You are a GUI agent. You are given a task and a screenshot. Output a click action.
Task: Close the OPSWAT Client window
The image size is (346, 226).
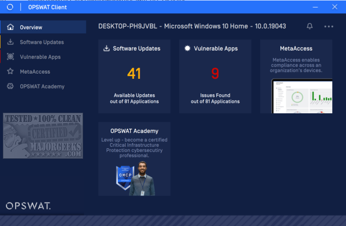pos(334,7)
